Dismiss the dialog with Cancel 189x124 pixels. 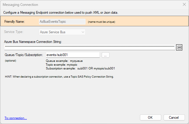coord(174,117)
